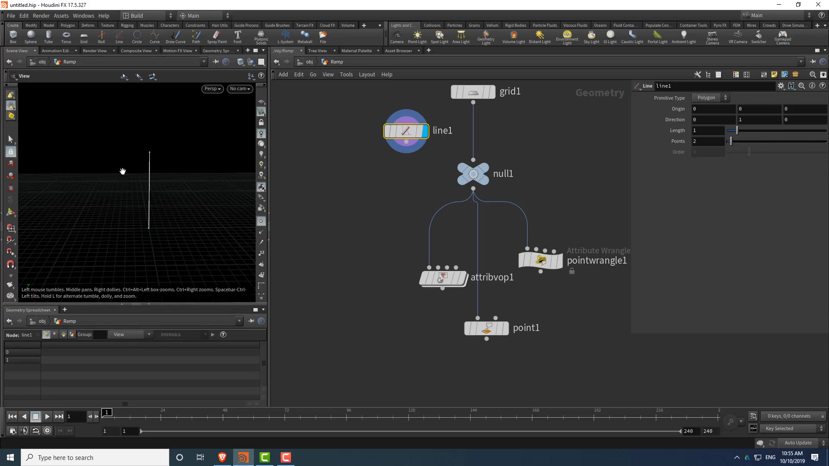This screenshot has height=466, width=829.
Task: Enable realtime playback toggle near timeline
Action: point(36,430)
